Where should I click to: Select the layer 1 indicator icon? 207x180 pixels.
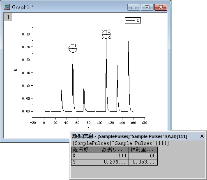pos(8,17)
